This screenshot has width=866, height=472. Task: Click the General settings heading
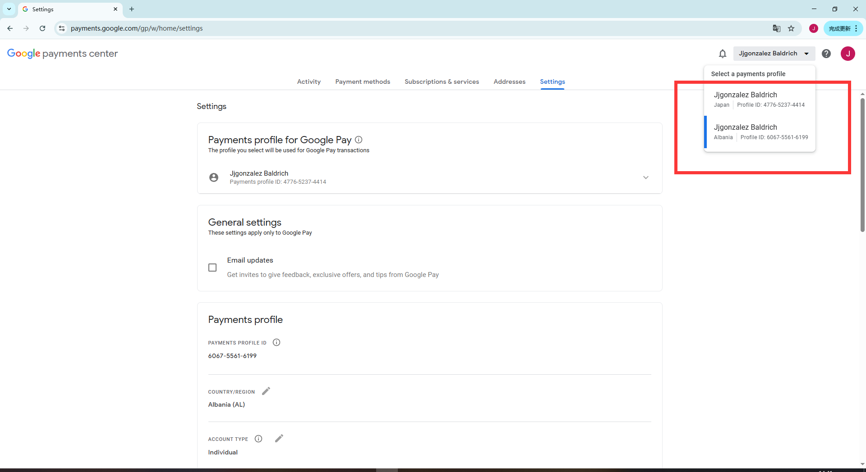[244, 222]
